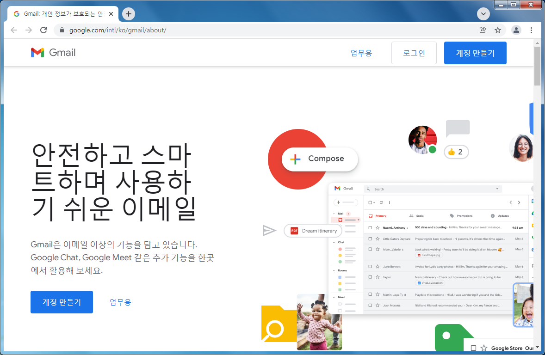Select the Promotions inbox tab
Viewport: 545px width, 355px height.
coord(461,216)
